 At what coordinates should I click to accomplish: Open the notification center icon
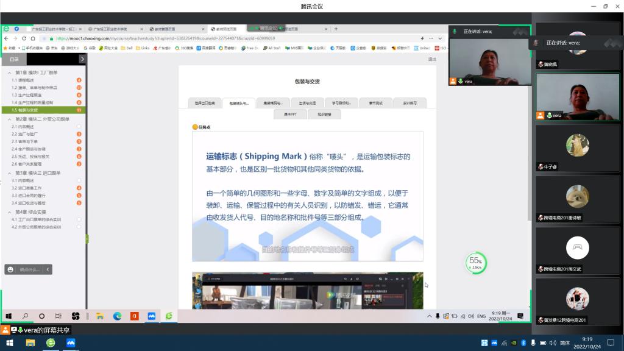point(610,342)
